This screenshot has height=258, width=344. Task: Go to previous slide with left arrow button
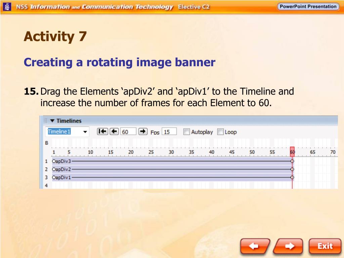coord(255,246)
